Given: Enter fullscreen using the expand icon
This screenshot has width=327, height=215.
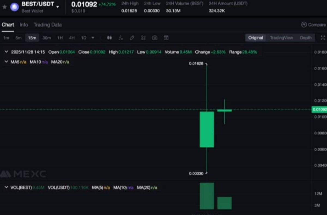Looking at the screenshot, I should click(323, 38).
